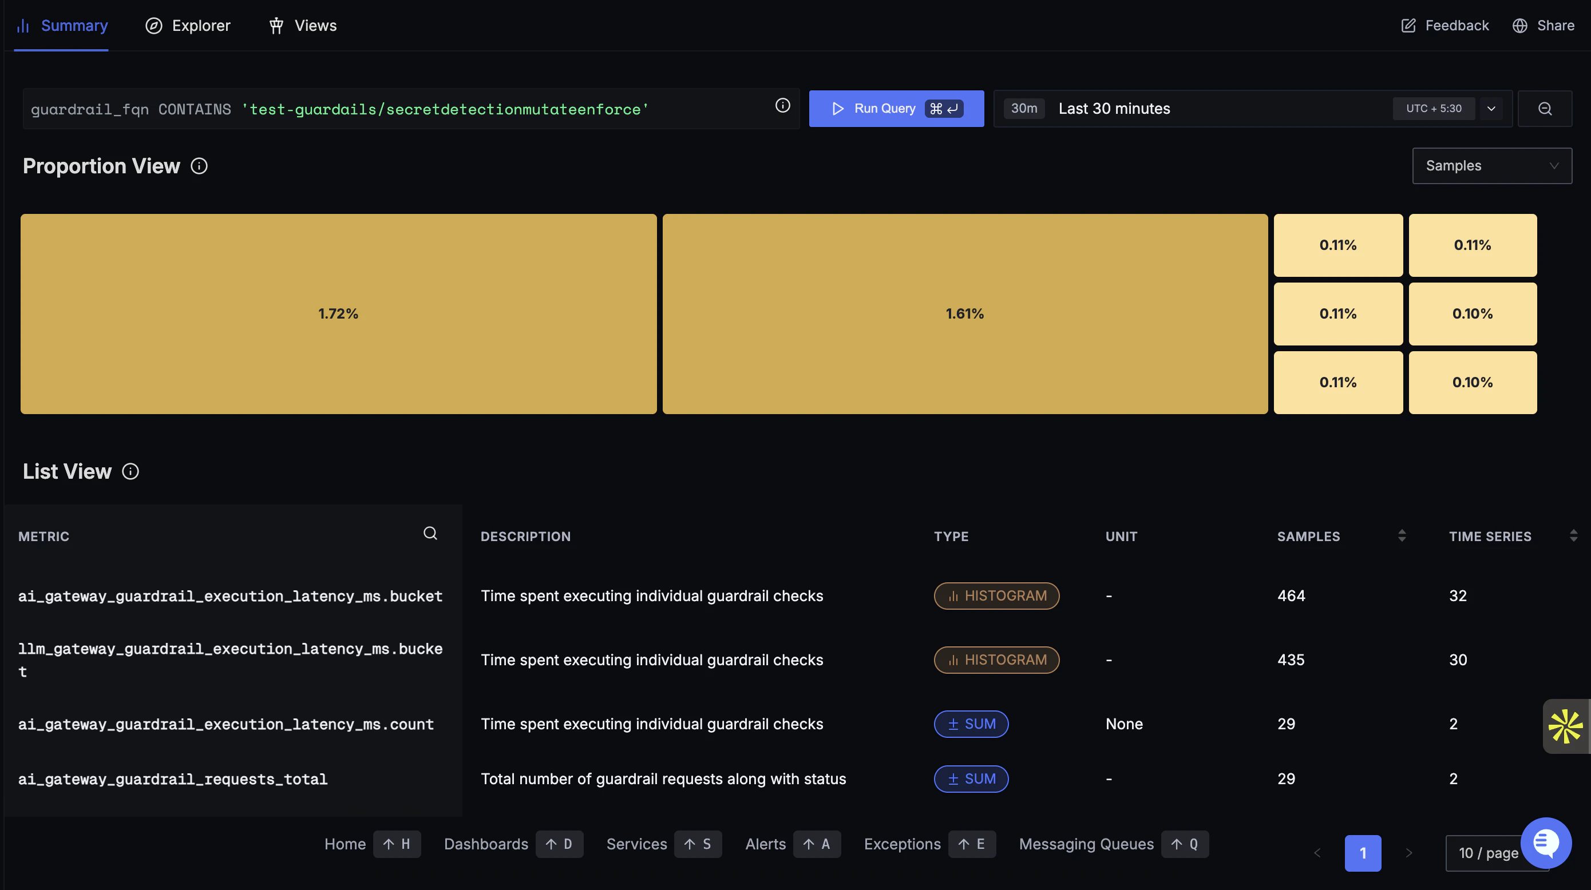This screenshot has width=1591, height=890.
Task: Click the List View info icon
Action: pos(130,471)
